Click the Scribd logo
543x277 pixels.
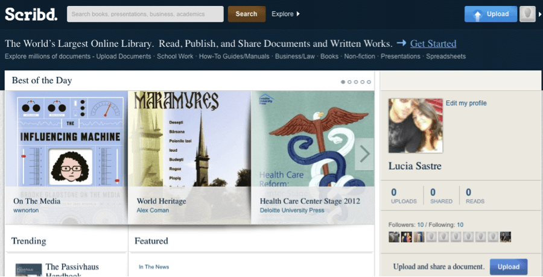point(31,14)
